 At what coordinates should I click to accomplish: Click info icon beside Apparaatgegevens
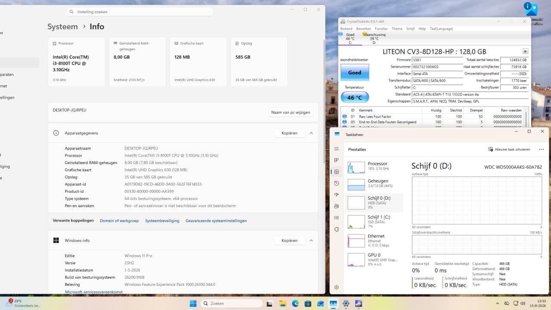[x=56, y=133]
